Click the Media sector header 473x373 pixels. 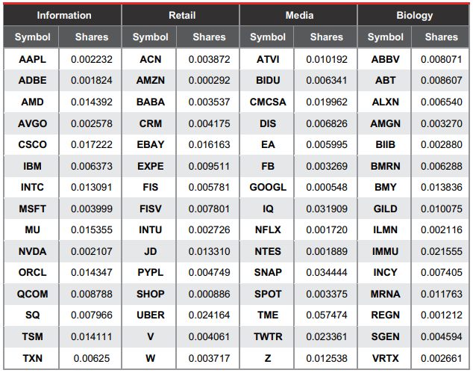tap(298, 15)
